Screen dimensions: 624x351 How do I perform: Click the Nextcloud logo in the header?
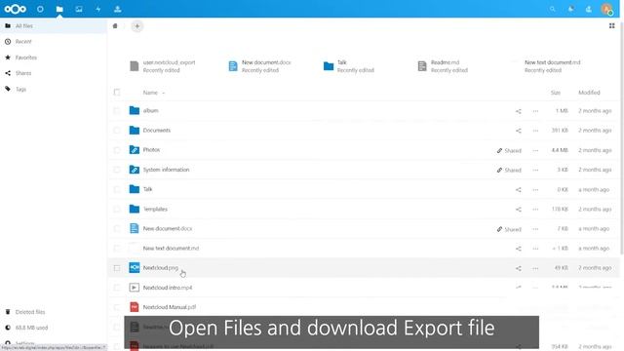coord(16,9)
